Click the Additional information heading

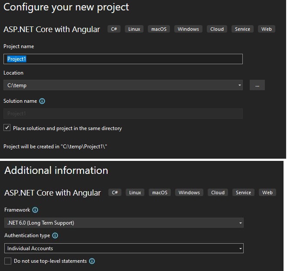56,170
